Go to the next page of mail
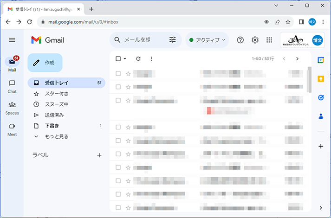This screenshot has height=218, width=331. pyautogui.click(x=297, y=58)
